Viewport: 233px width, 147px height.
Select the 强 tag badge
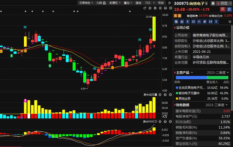(x=176, y=22)
